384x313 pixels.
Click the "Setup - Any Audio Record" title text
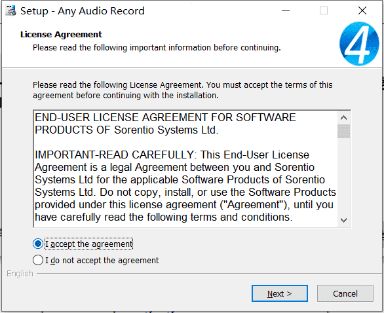[x=83, y=11]
